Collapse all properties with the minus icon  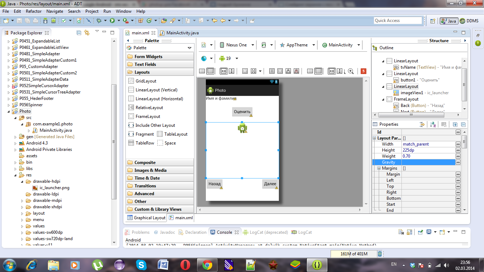pos(463,124)
